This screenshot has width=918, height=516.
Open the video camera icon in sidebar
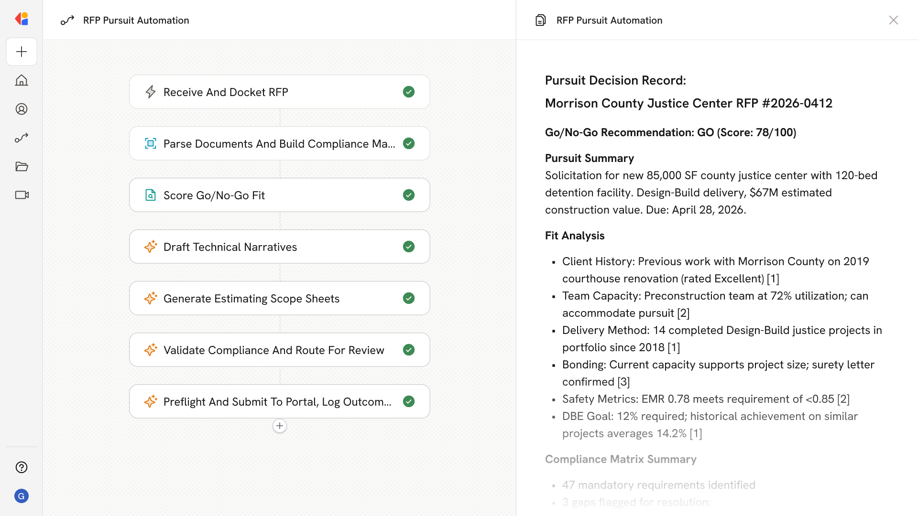click(22, 195)
